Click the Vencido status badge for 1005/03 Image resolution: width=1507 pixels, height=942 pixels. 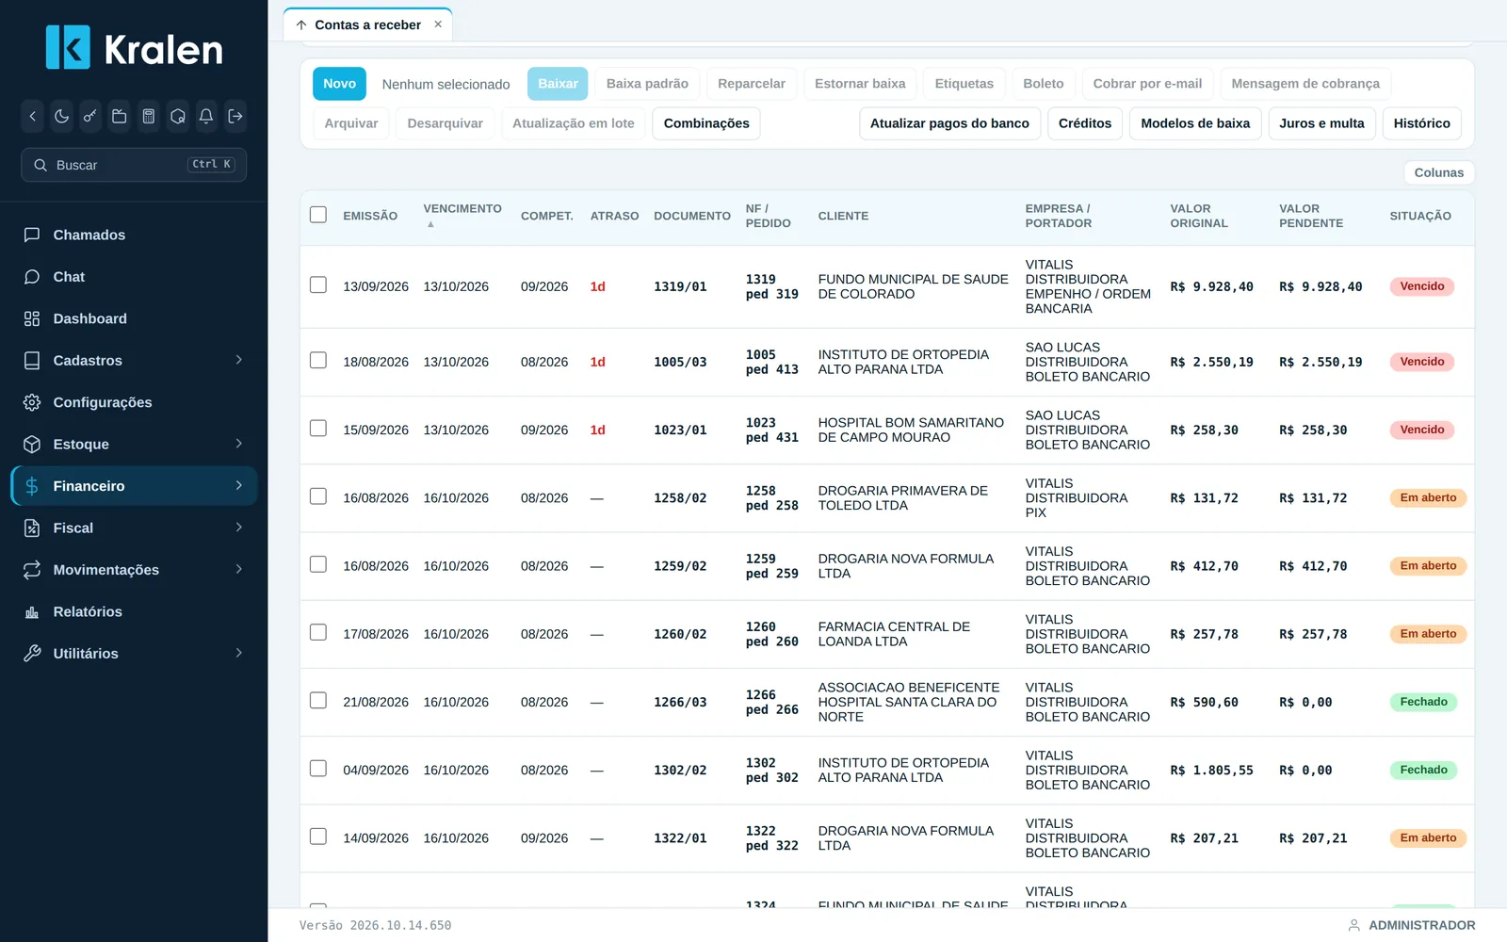1421,362
